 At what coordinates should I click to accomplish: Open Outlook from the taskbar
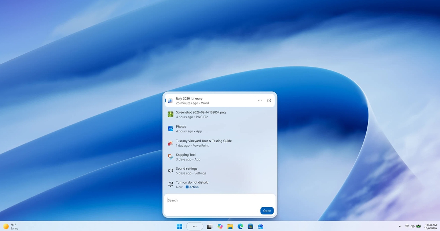coord(260,226)
